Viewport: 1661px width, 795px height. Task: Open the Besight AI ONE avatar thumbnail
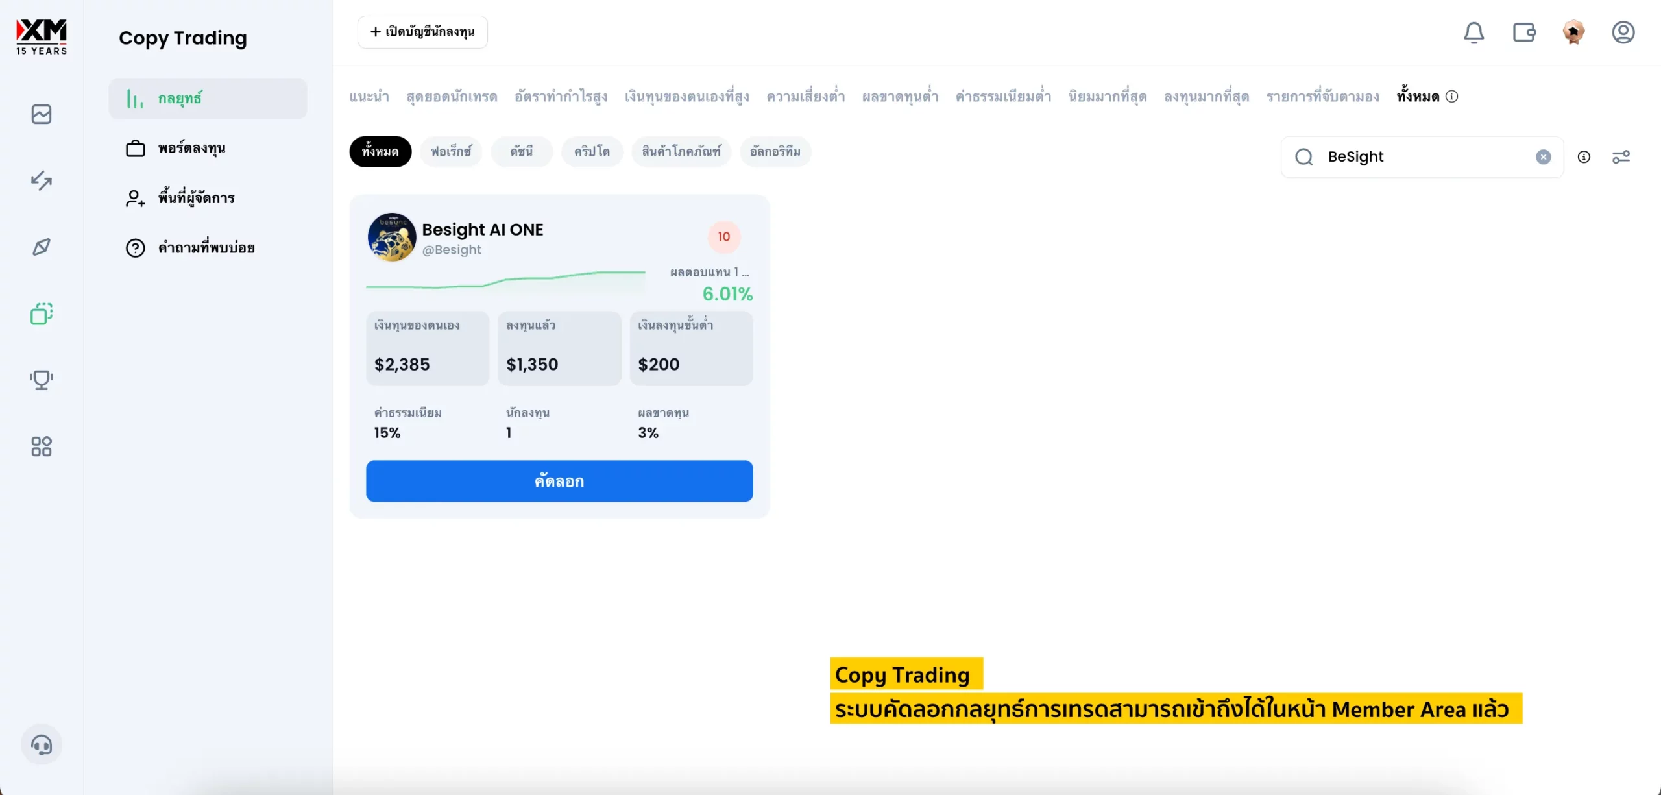tap(392, 238)
